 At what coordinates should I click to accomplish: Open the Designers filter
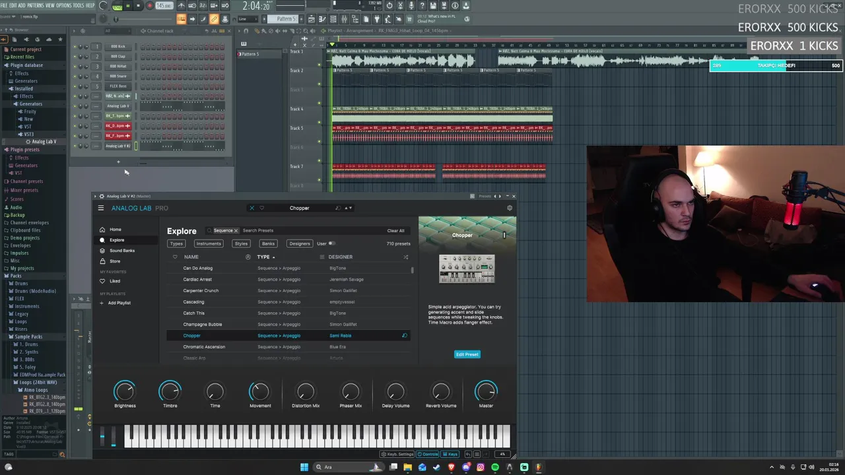click(x=299, y=243)
